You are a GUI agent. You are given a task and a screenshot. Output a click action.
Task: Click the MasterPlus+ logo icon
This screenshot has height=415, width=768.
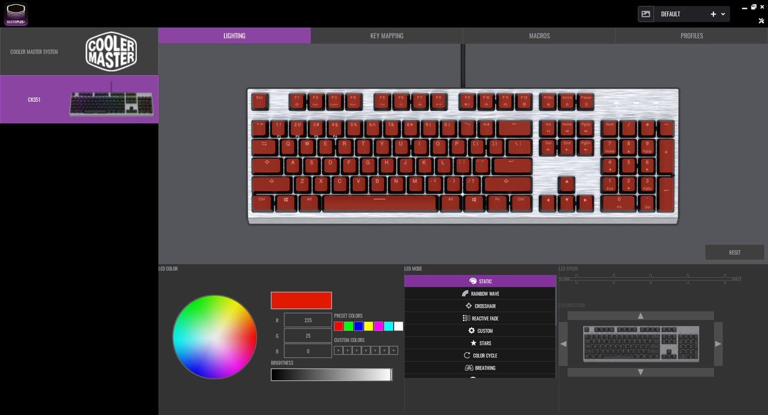click(x=16, y=14)
